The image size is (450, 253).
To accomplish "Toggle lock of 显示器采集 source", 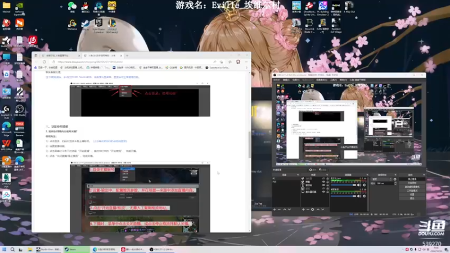I will [x=327, y=192].
